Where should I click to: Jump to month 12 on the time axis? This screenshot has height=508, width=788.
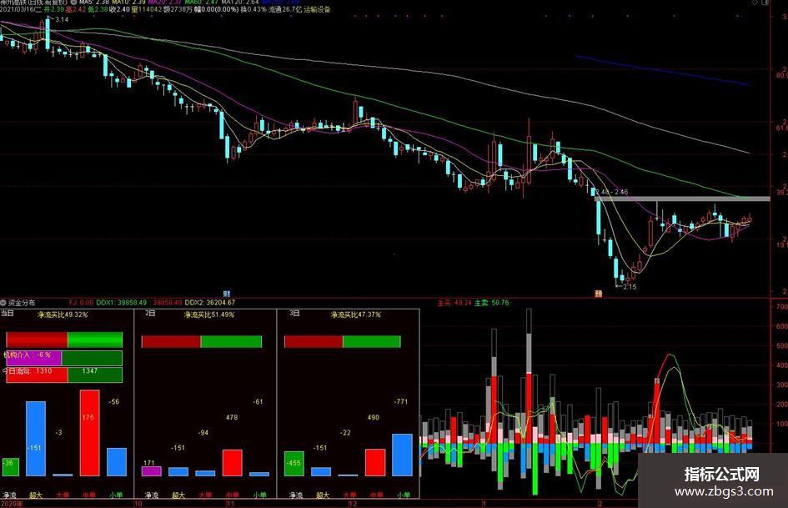coord(353,504)
